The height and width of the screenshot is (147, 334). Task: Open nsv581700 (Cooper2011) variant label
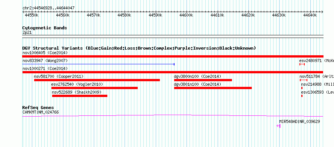59,76
